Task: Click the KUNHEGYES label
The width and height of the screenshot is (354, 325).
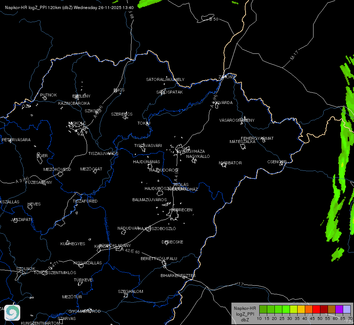Action: click(73, 244)
